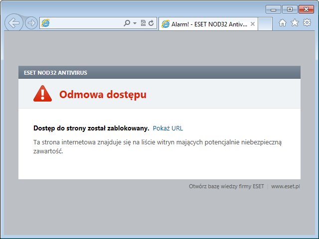Click 'Dostęp do strony został zablokowany.' text
Viewport: 319px width, 239px height.
(x=91, y=128)
